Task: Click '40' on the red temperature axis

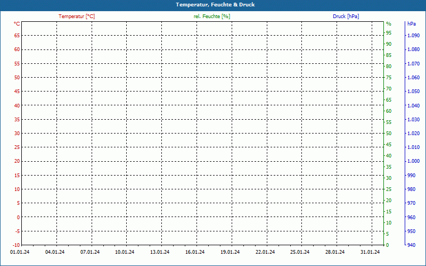Action: [x=17, y=105]
